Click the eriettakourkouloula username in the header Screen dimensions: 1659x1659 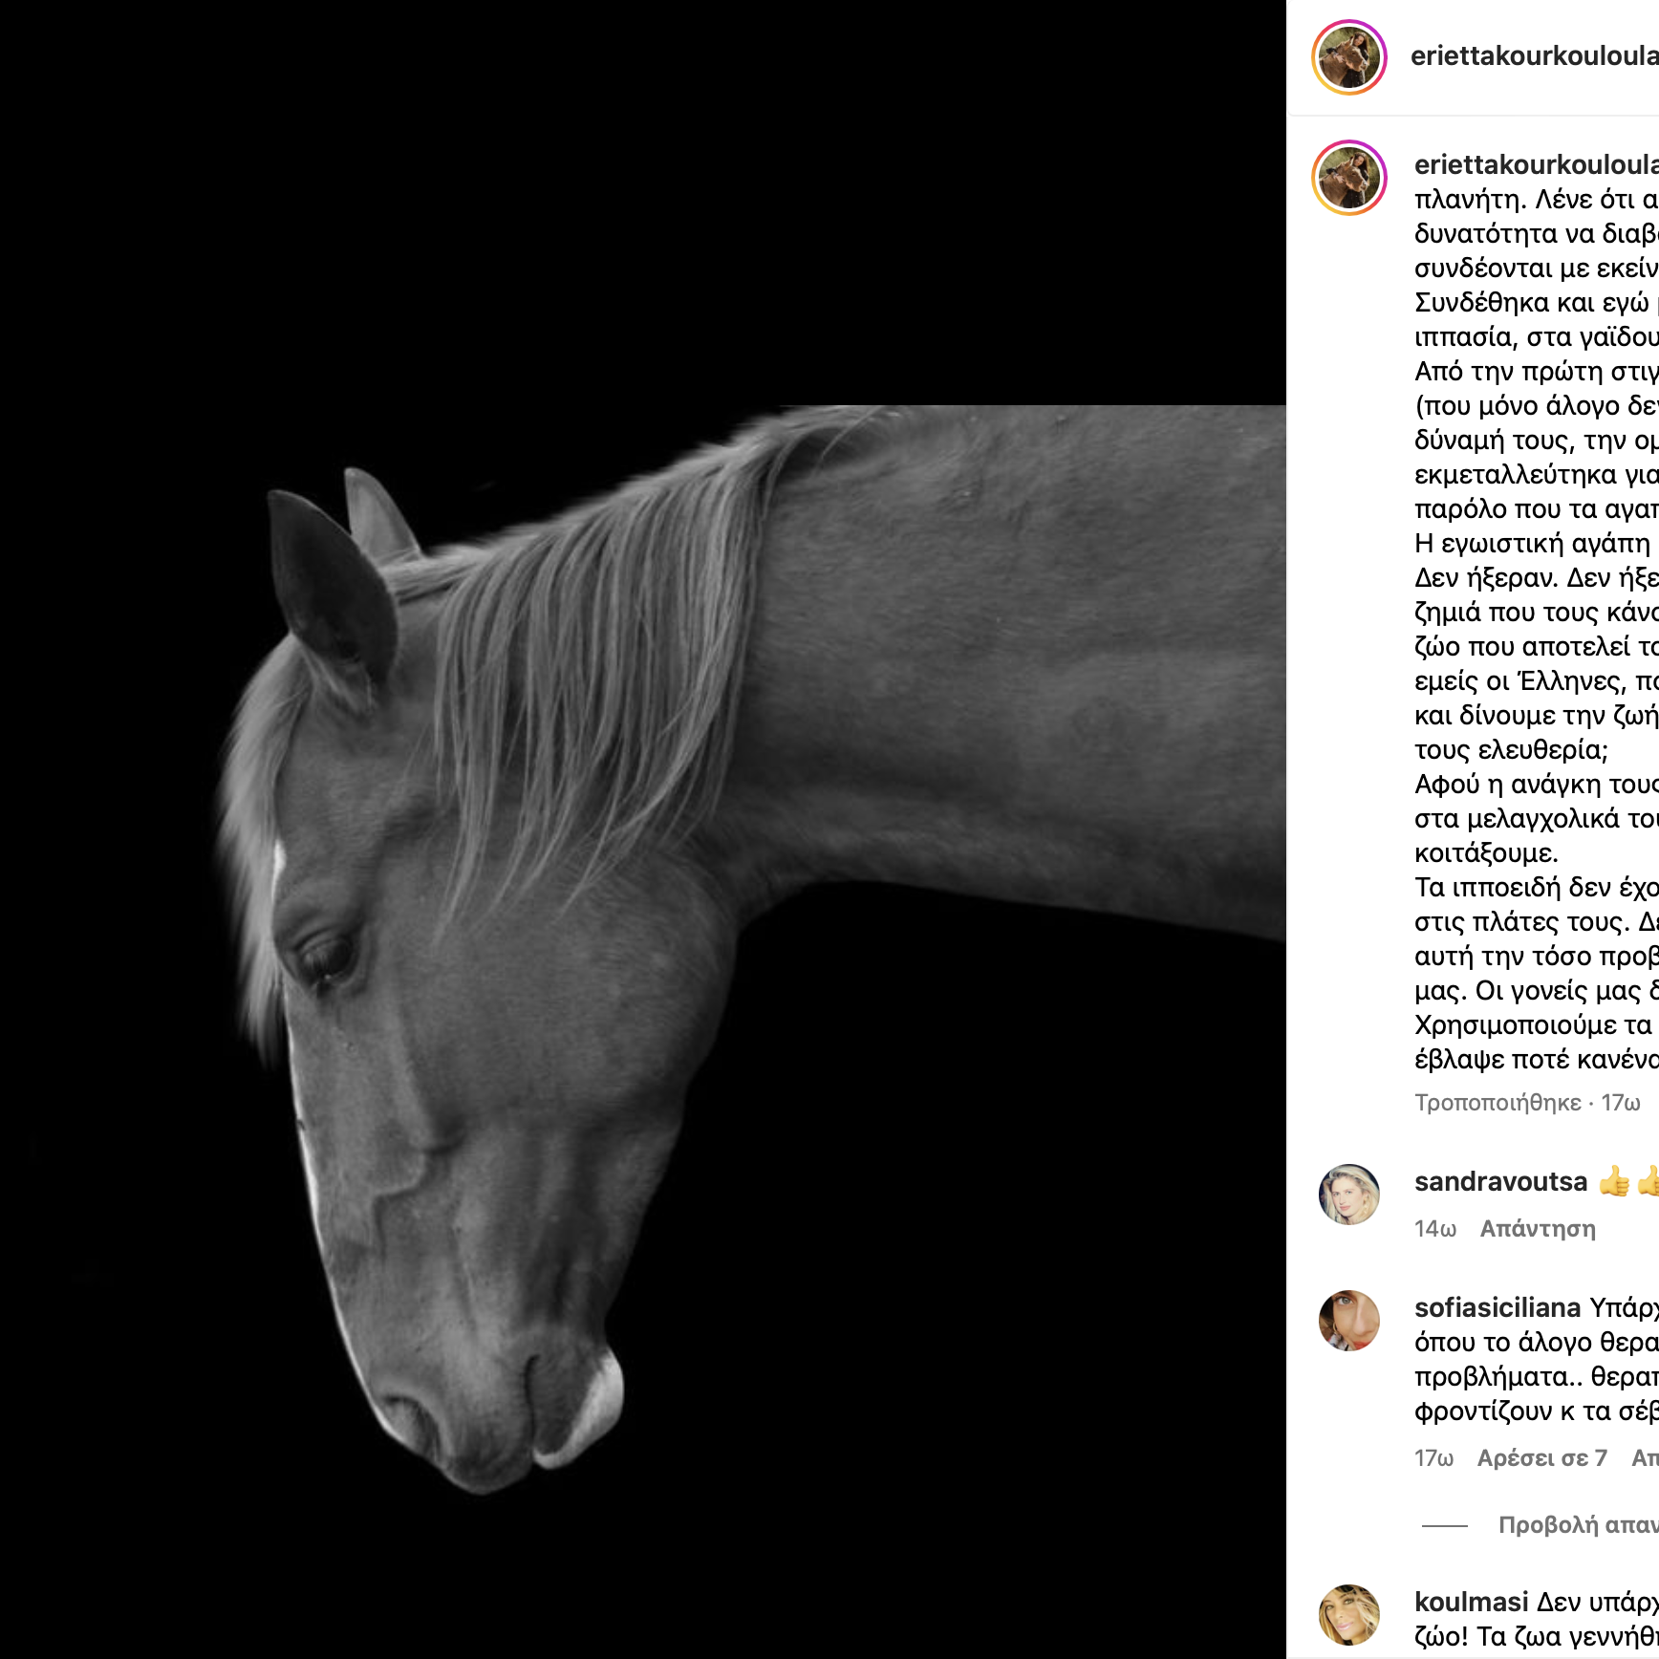1535,56
